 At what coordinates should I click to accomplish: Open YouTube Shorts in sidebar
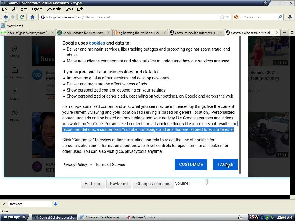(x=14, y=51)
